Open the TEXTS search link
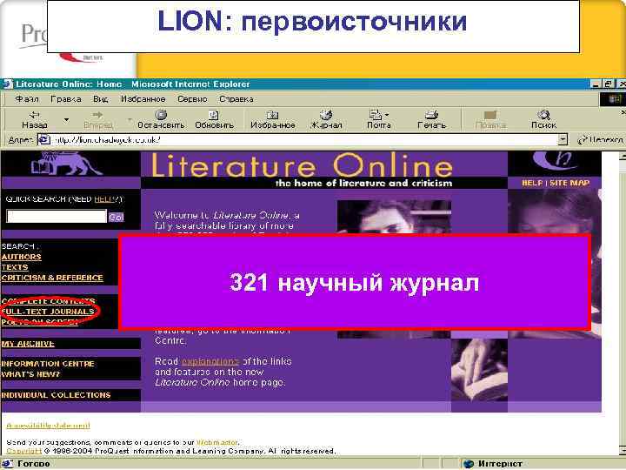This screenshot has height=470, width=626. (15, 267)
